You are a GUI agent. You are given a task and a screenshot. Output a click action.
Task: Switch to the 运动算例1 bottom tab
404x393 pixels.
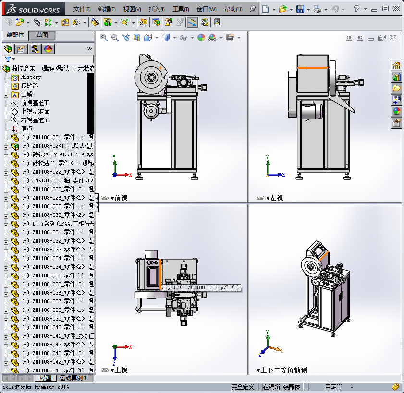(x=75, y=378)
